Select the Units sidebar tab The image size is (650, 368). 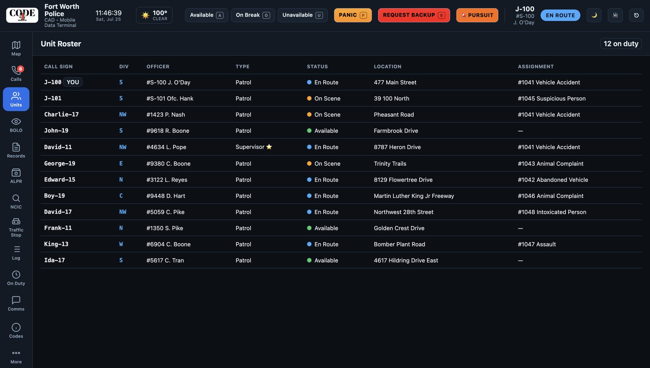[x=16, y=99]
